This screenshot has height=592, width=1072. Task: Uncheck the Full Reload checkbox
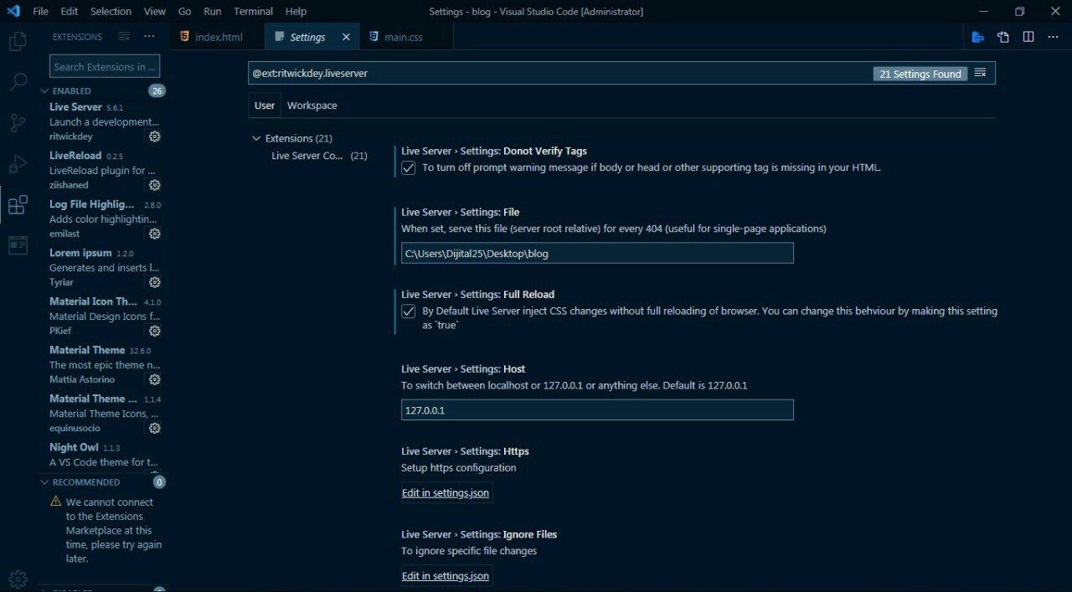click(409, 311)
